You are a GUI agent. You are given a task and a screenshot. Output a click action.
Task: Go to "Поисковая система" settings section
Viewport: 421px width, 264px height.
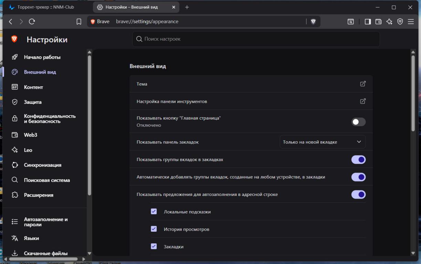[x=47, y=180]
